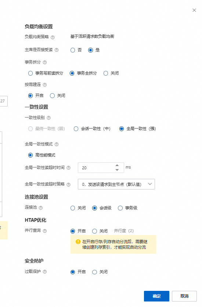Click the 确定 button
Screen dimensions: 202x307
click(156, 296)
